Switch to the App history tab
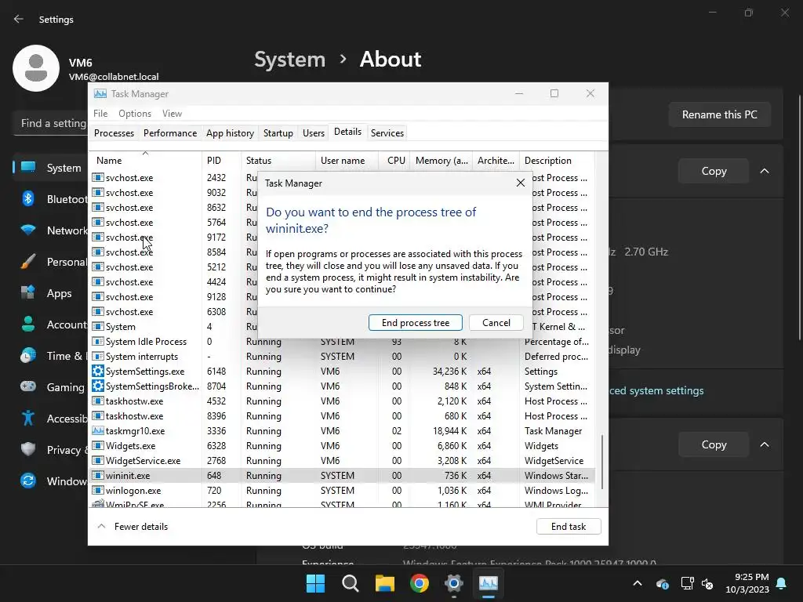Image resolution: width=803 pixels, height=602 pixels. click(x=230, y=133)
